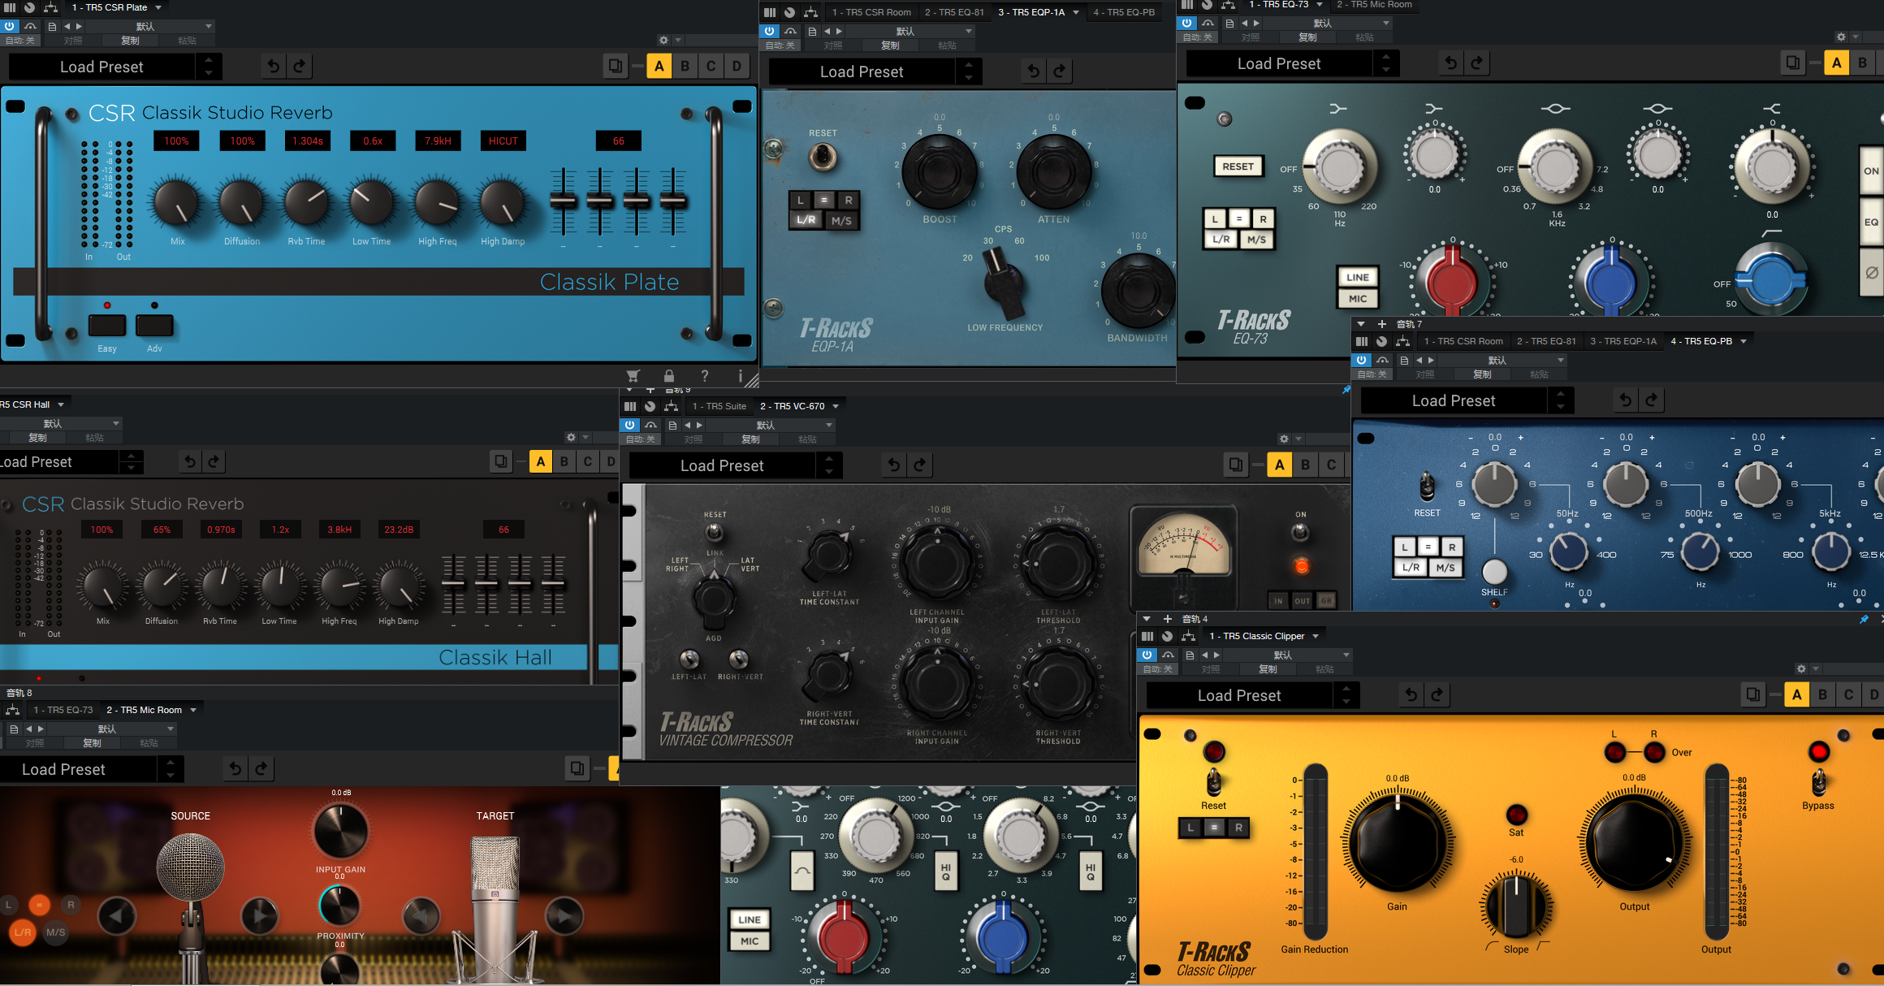Image resolution: width=1884 pixels, height=986 pixels.
Task: Select preset slot B in CSR Plate window
Action: (x=685, y=67)
